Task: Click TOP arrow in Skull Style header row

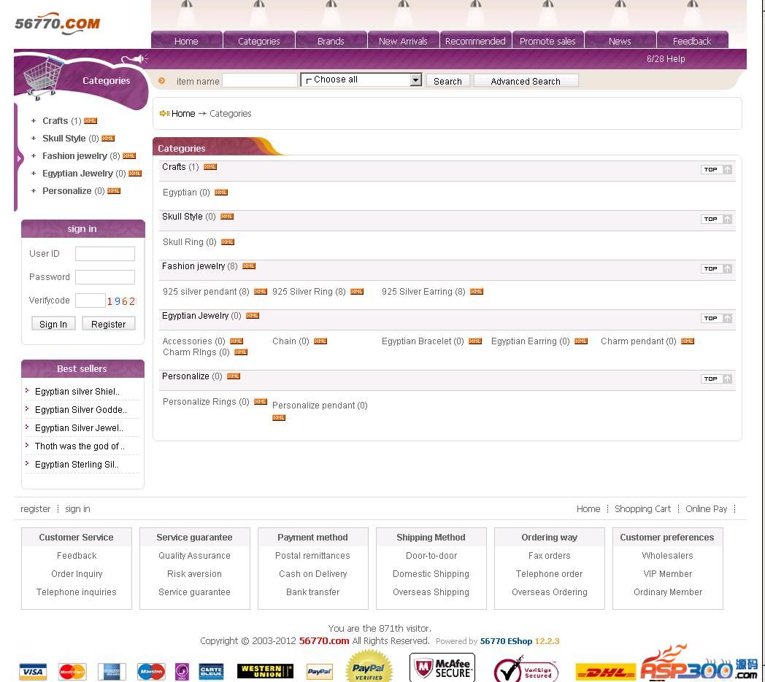Action: click(716, 220)
